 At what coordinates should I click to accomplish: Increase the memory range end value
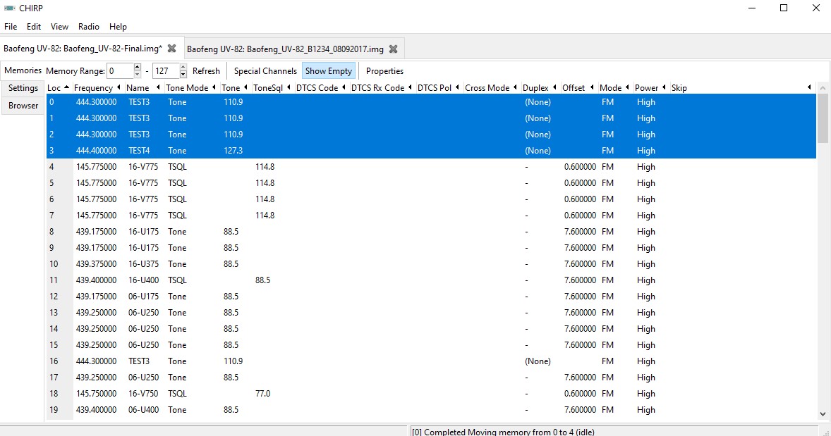[x=183, y=67]
